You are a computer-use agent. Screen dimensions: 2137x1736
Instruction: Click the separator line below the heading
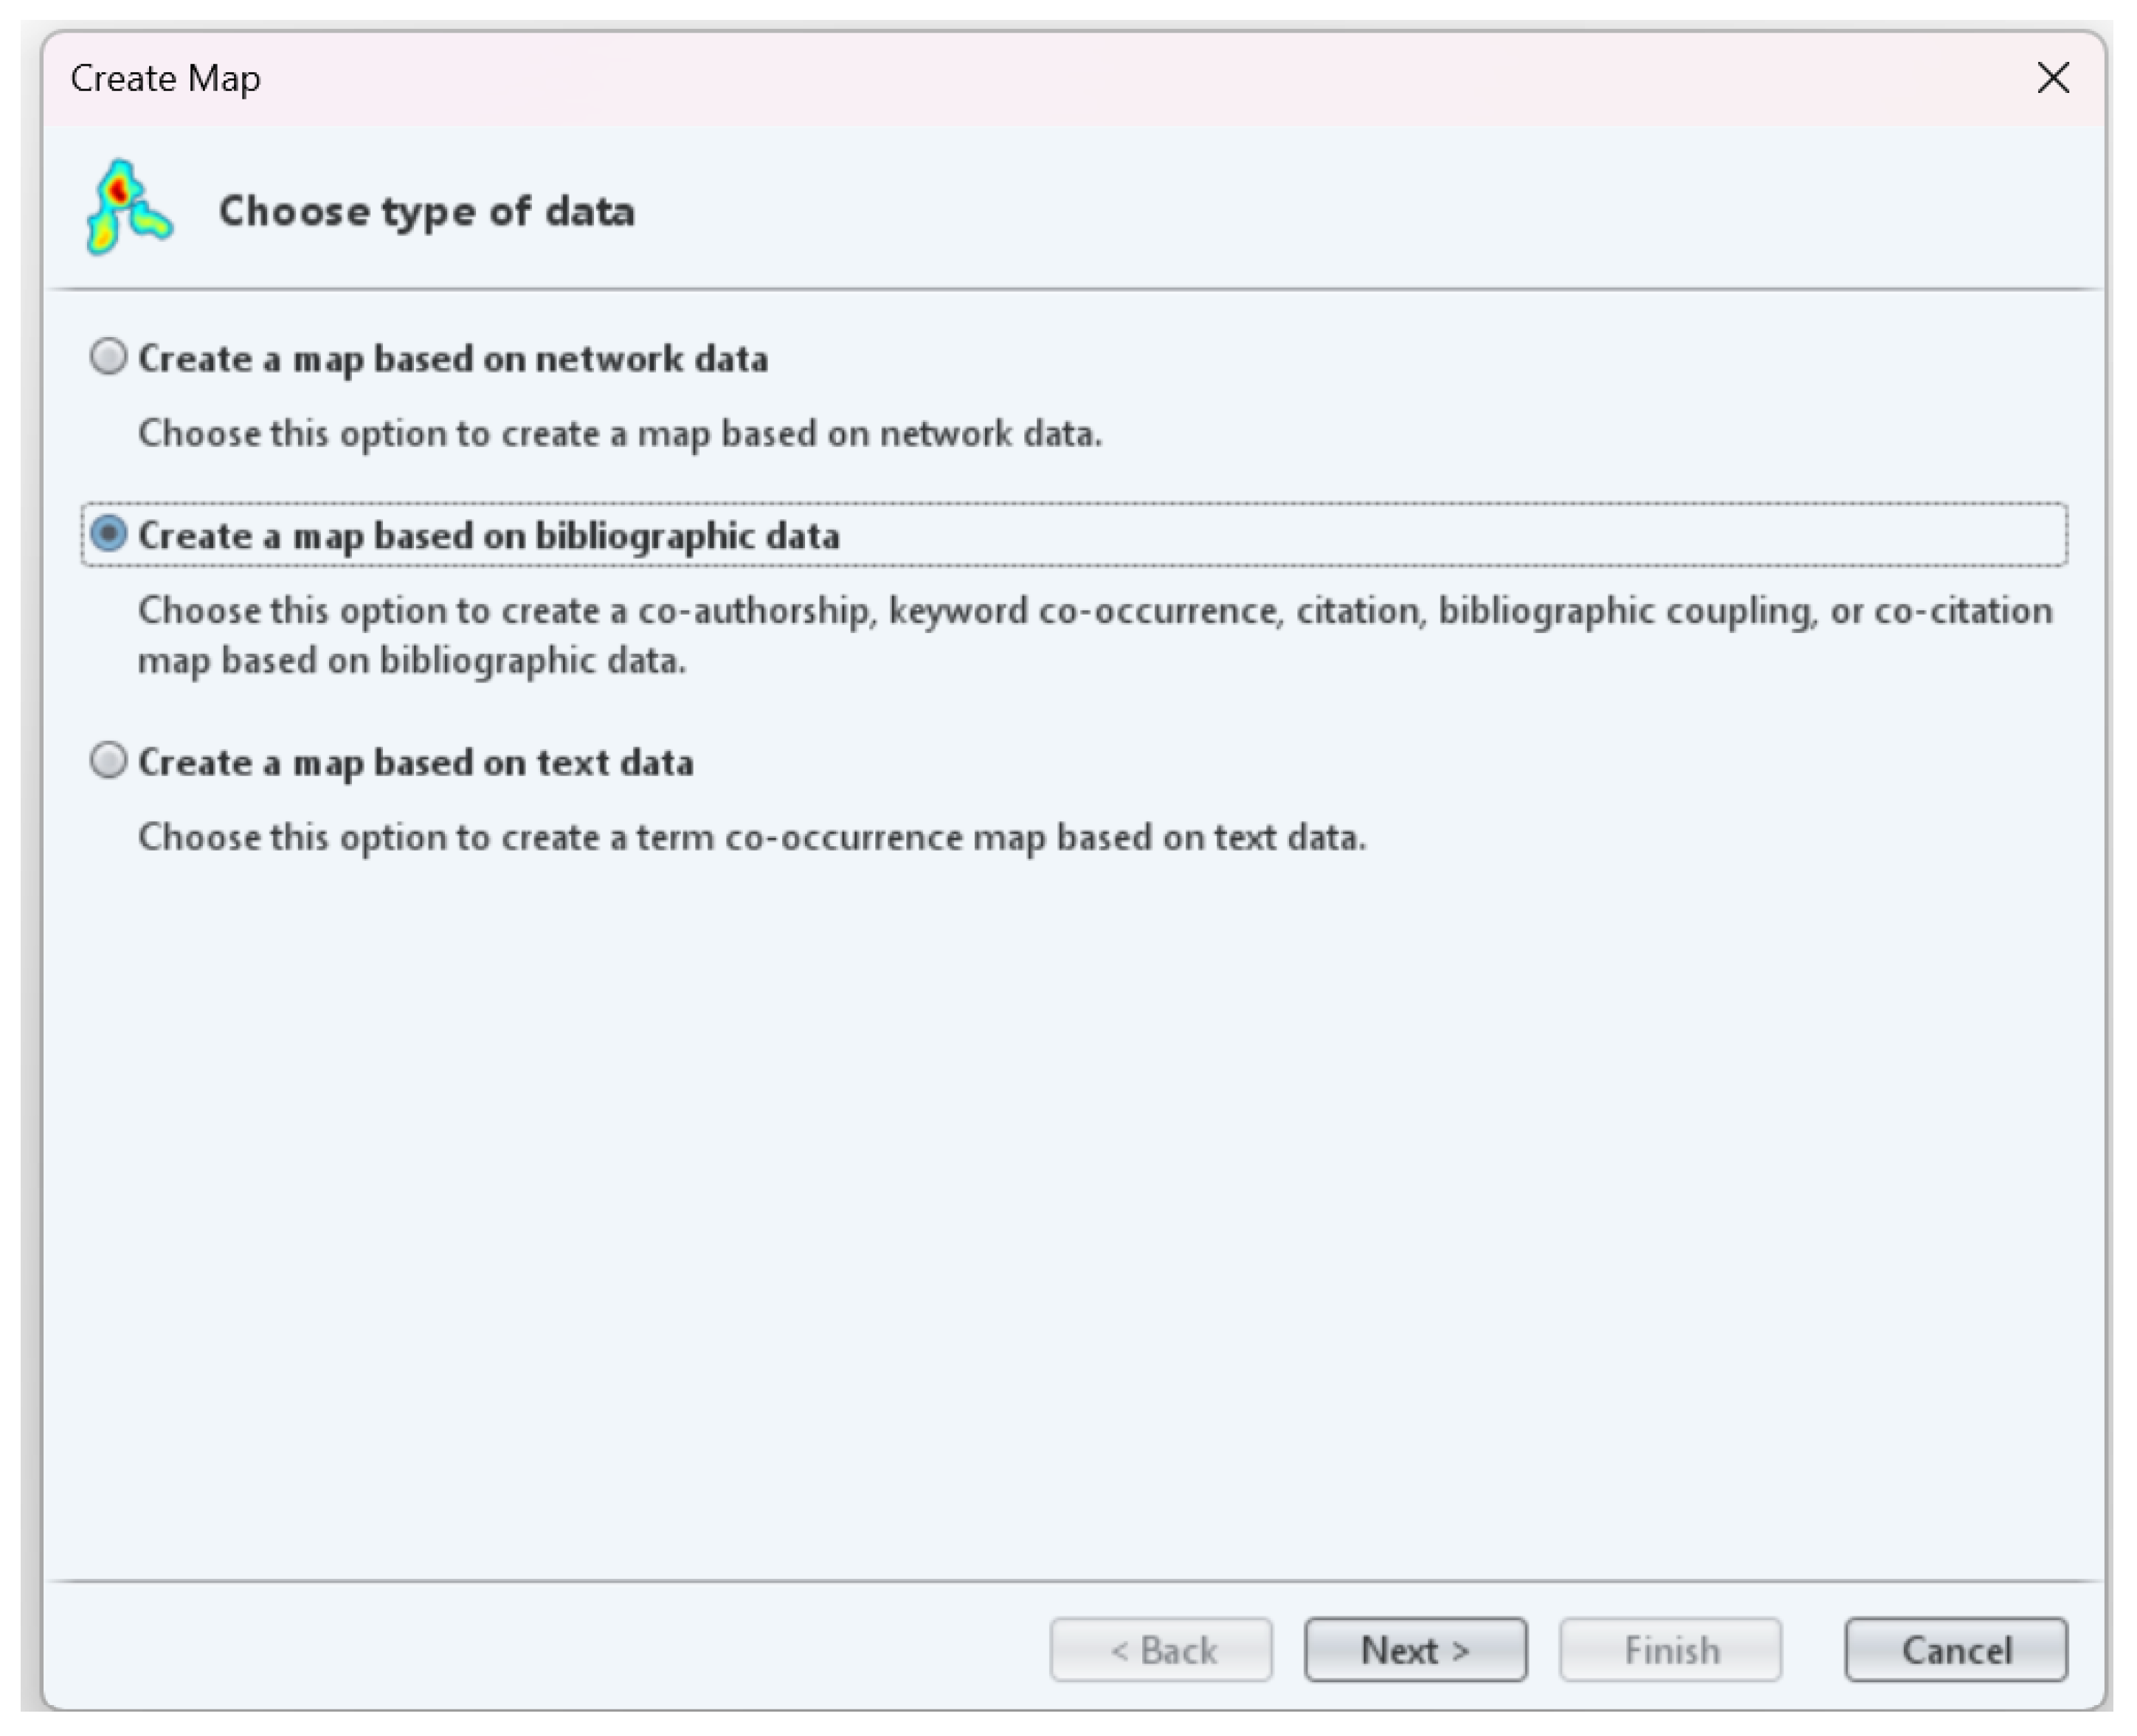point(1074,290)
